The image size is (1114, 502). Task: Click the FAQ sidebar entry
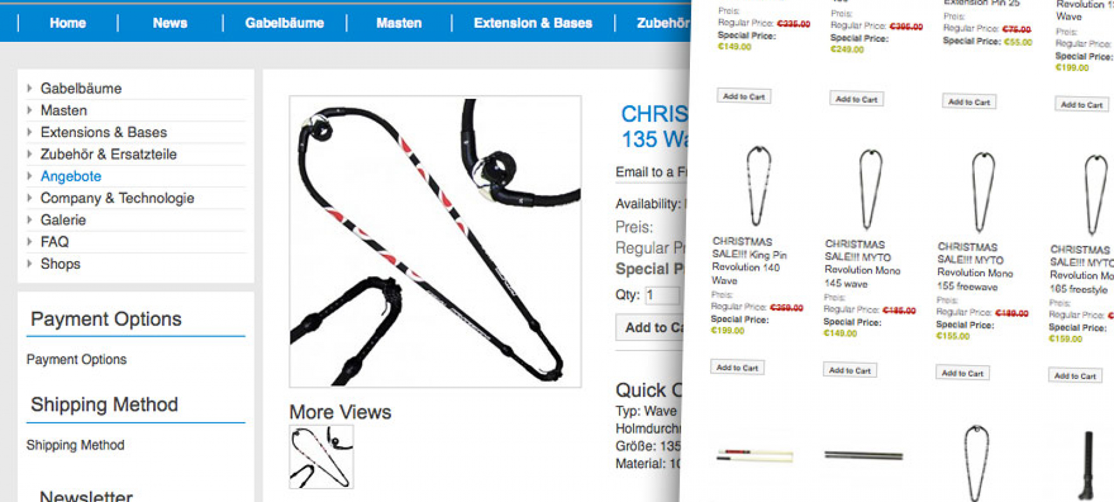pos(55,241)
